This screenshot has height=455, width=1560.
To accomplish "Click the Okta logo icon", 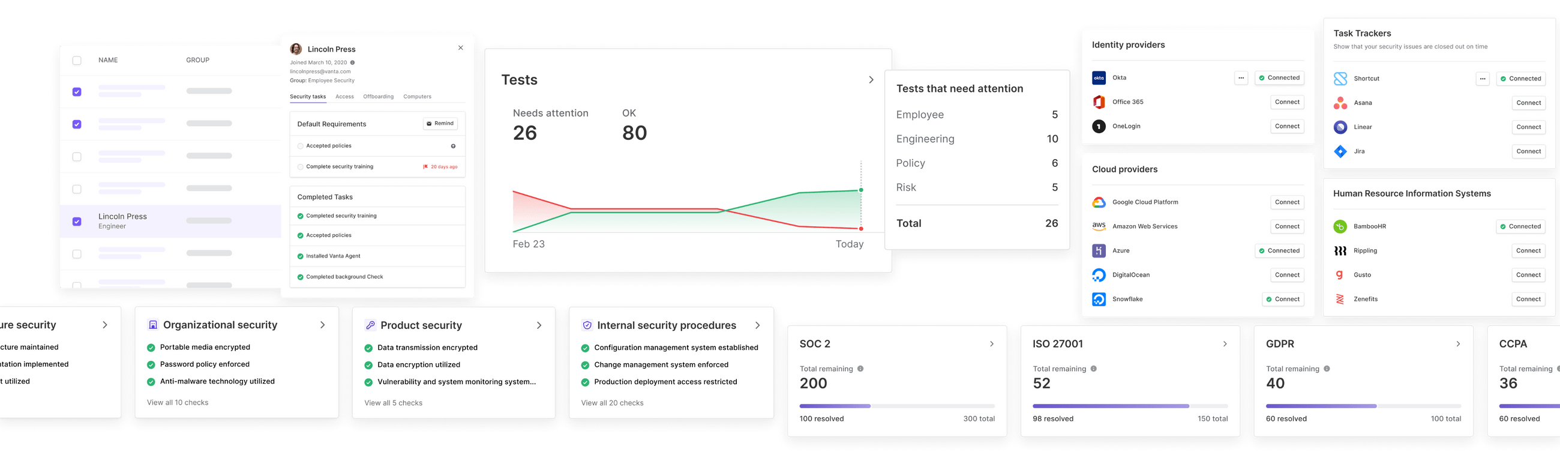I will 1099,78.
